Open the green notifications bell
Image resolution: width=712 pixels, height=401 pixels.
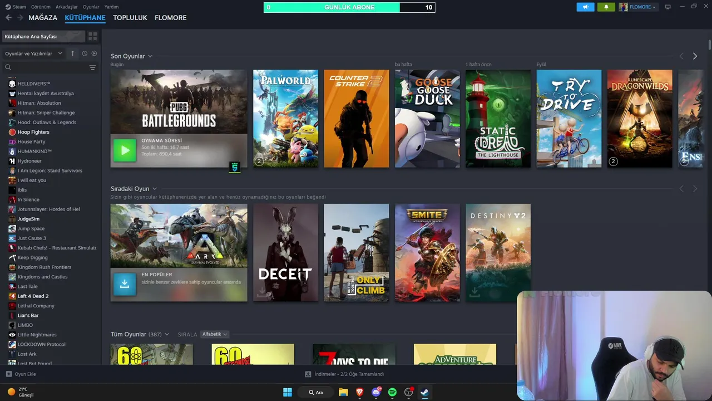tap(606, 7)
